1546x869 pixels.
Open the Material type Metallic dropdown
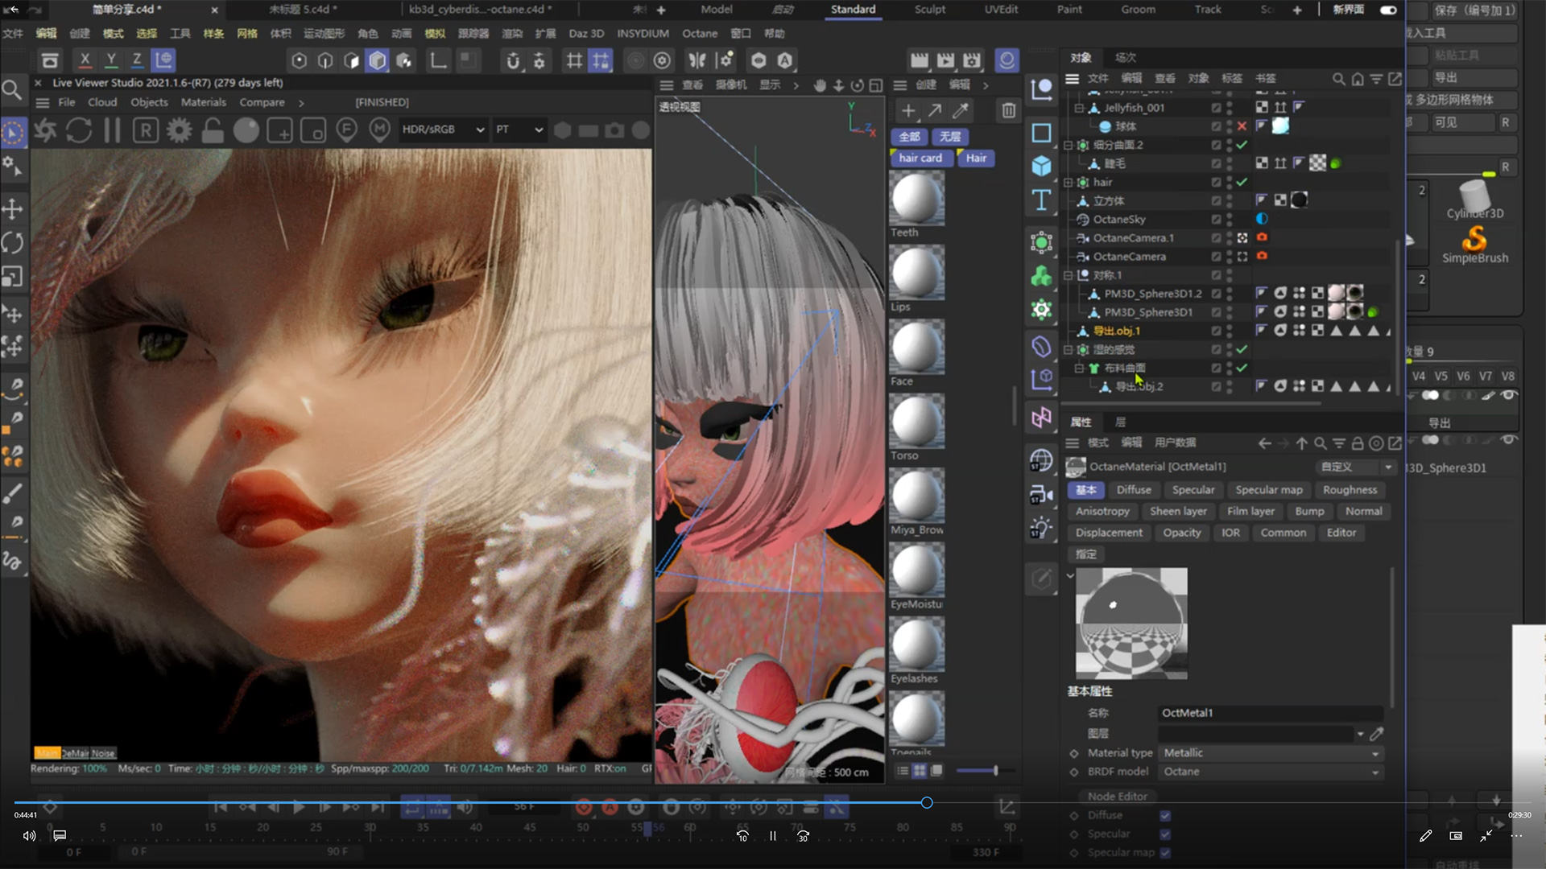click(1271, 753)
